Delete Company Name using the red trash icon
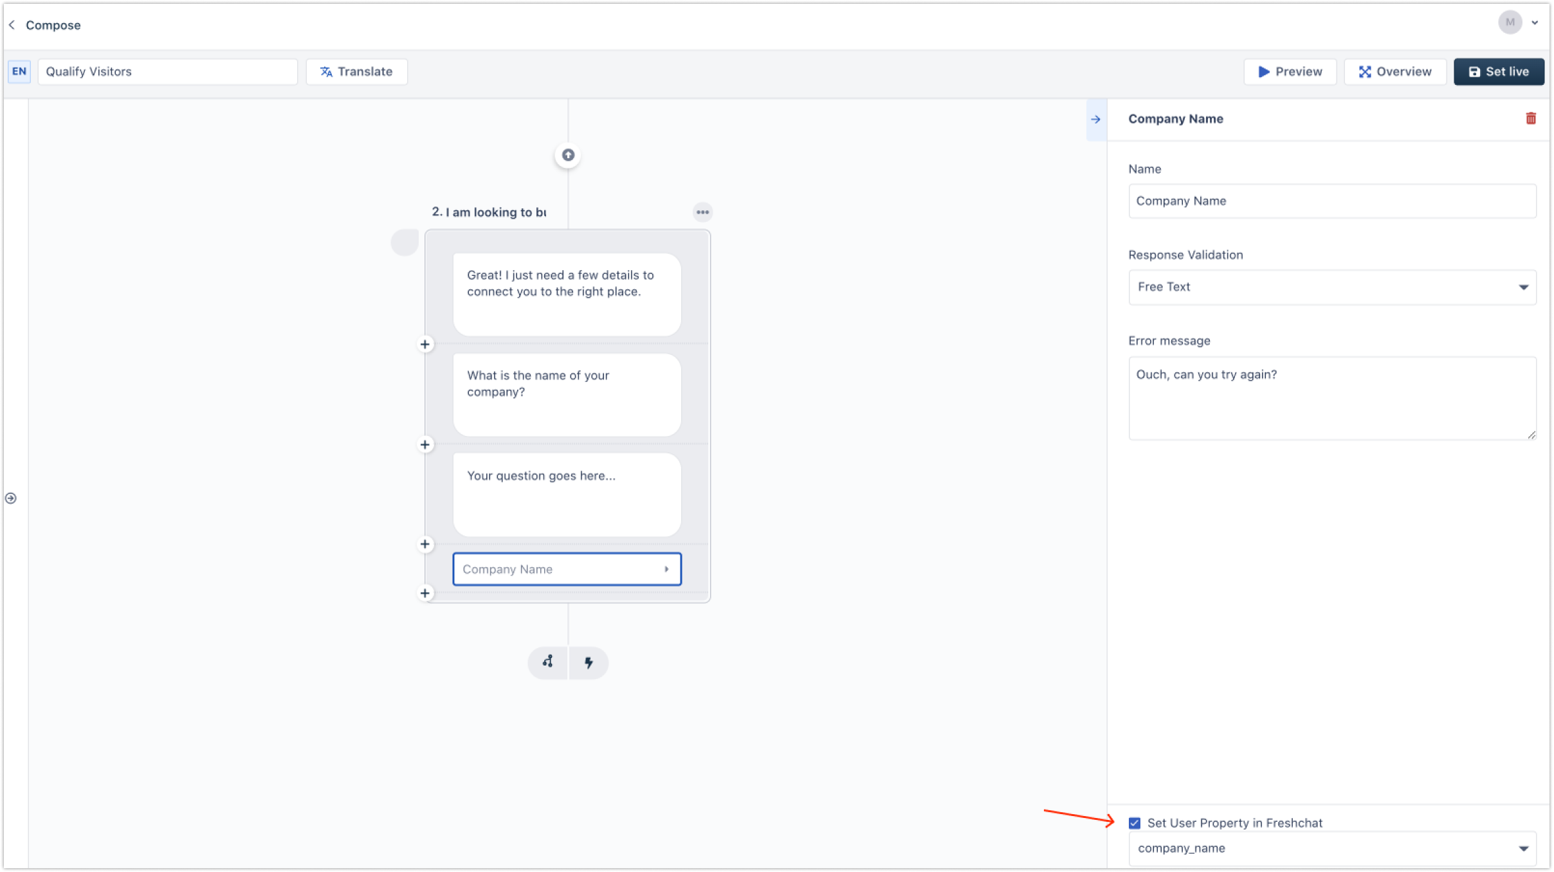This screenshot has height=872, width=1554. coord(1531,118)
